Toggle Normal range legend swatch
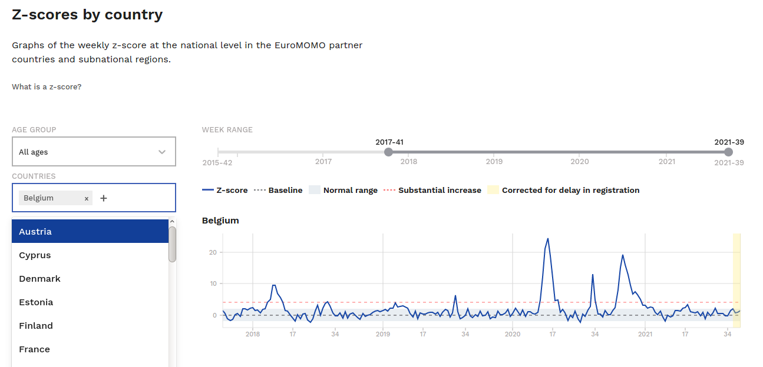763x367 pixels. tap(315, 191)
